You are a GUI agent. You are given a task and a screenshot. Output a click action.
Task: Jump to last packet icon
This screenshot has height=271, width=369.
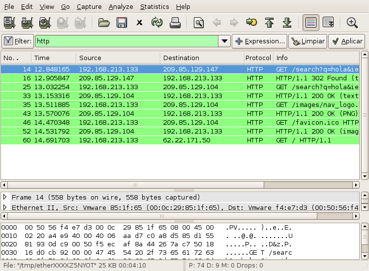(287, 23)
